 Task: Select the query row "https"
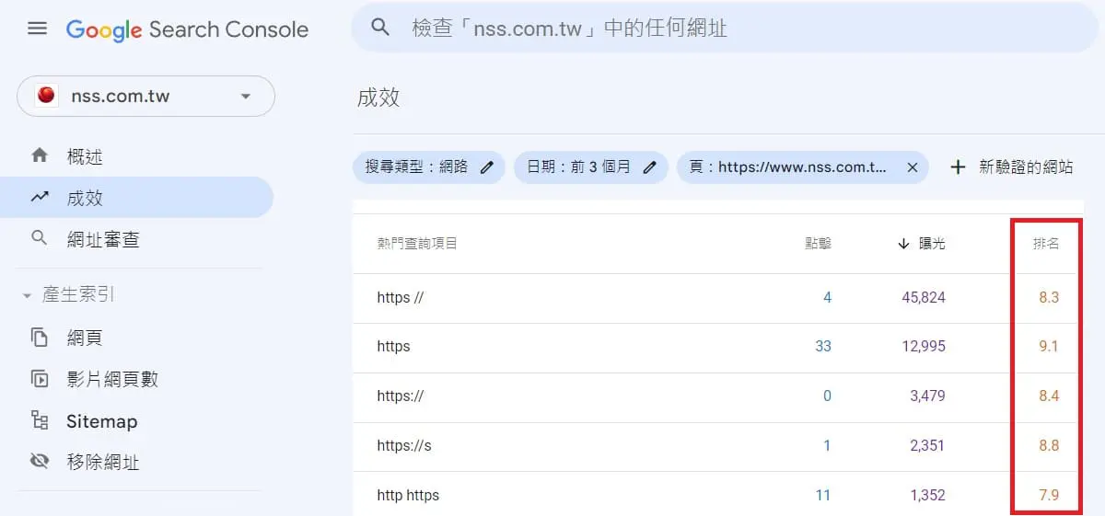(x=718, y=348)
